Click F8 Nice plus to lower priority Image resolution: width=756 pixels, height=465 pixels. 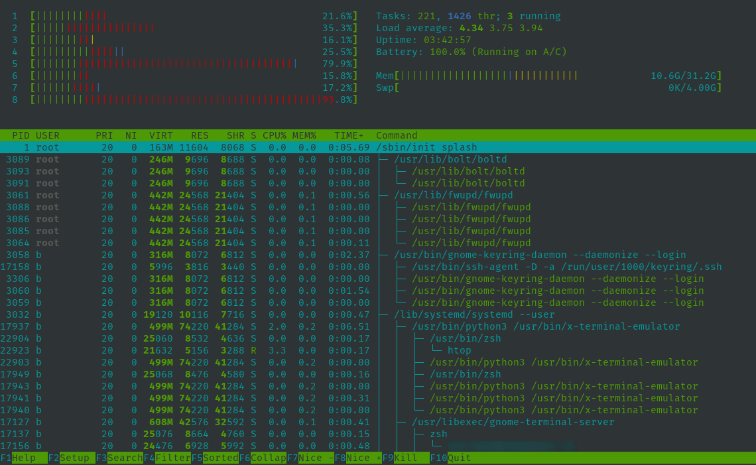coord(358,458)
